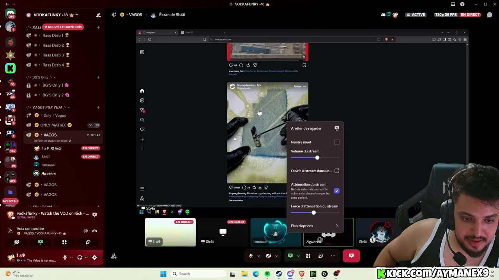
Task: Toggle microphone in the call control bar
Action: (x=251, y=255)
